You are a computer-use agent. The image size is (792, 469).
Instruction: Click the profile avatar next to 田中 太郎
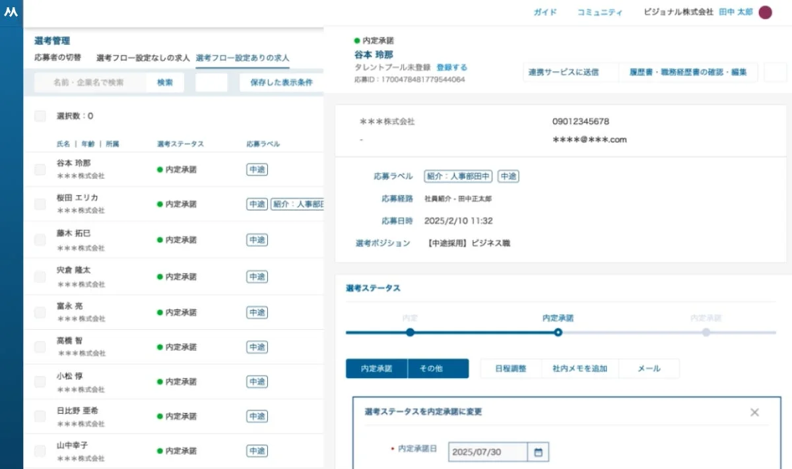[x=764, y=12]
